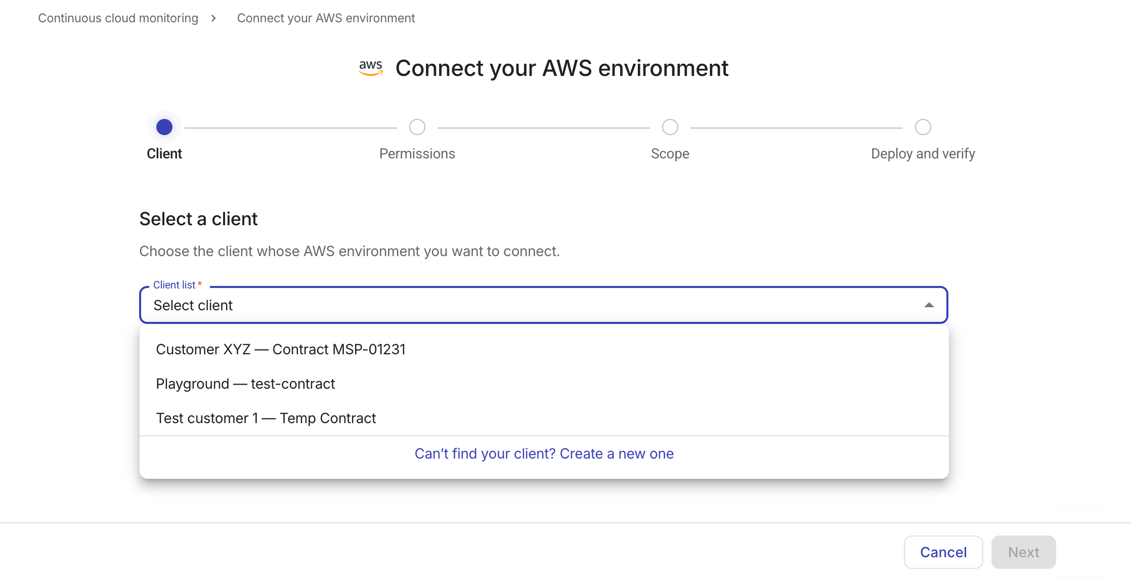Click the Select client combo box
Screen dimensions: 1131x578
point(543,305)
